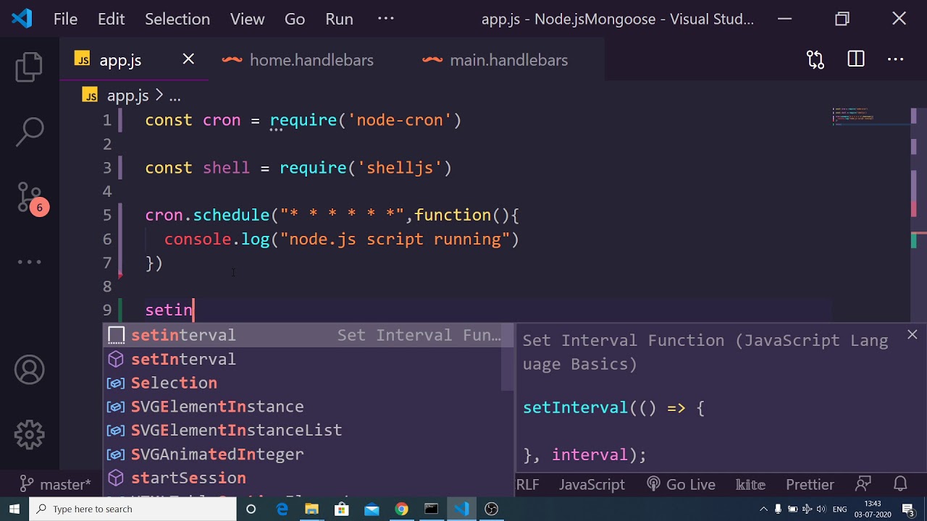Open editor More Actions ellipsis menu
This screenshot has width=927, height=521.
(896, 60)
